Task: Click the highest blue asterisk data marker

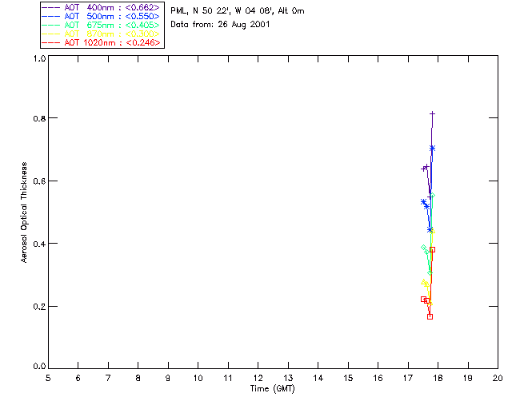Action: 432,148
